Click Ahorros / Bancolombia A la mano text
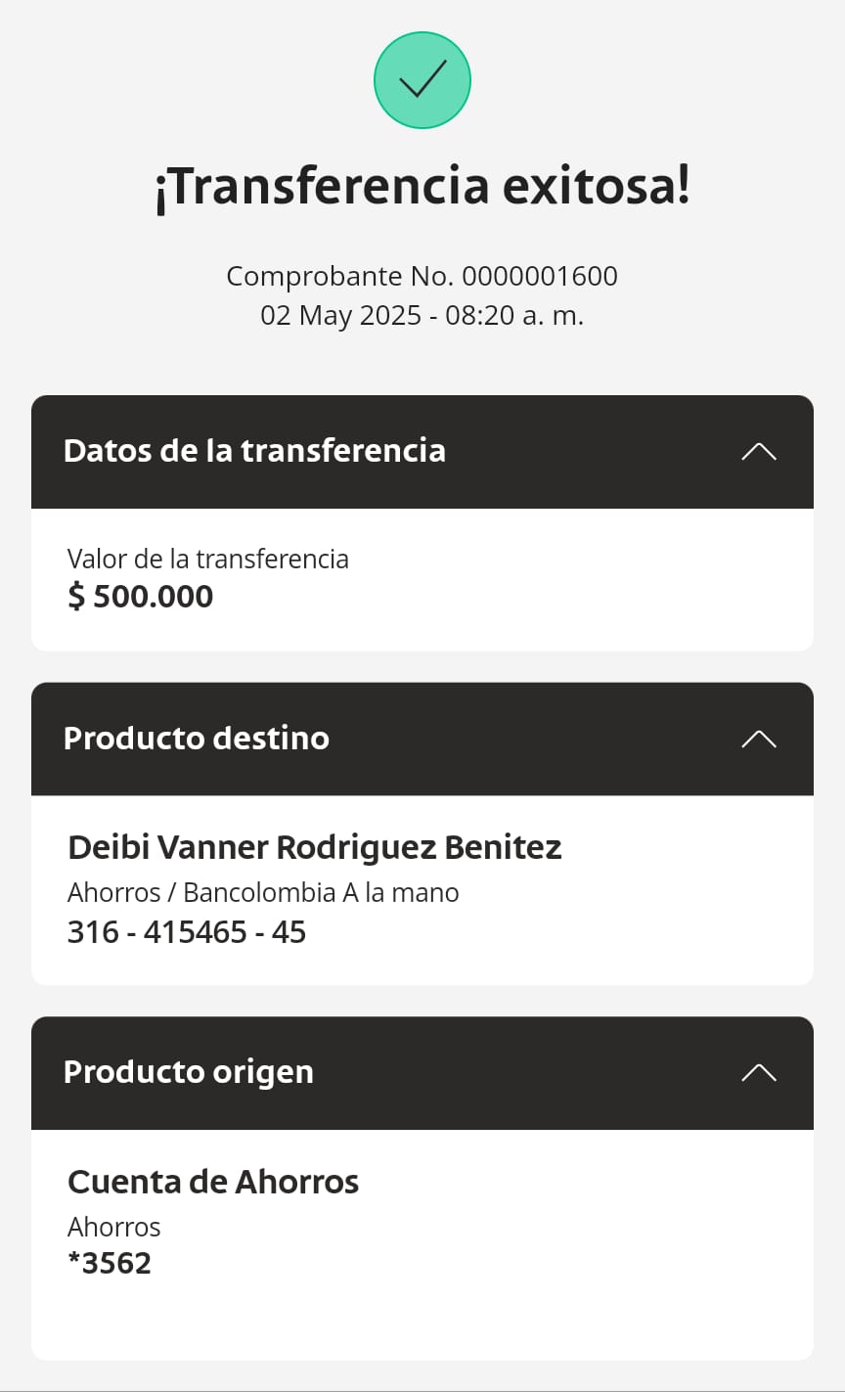The width and height of the screenshot is (845, 1392). 263,892
